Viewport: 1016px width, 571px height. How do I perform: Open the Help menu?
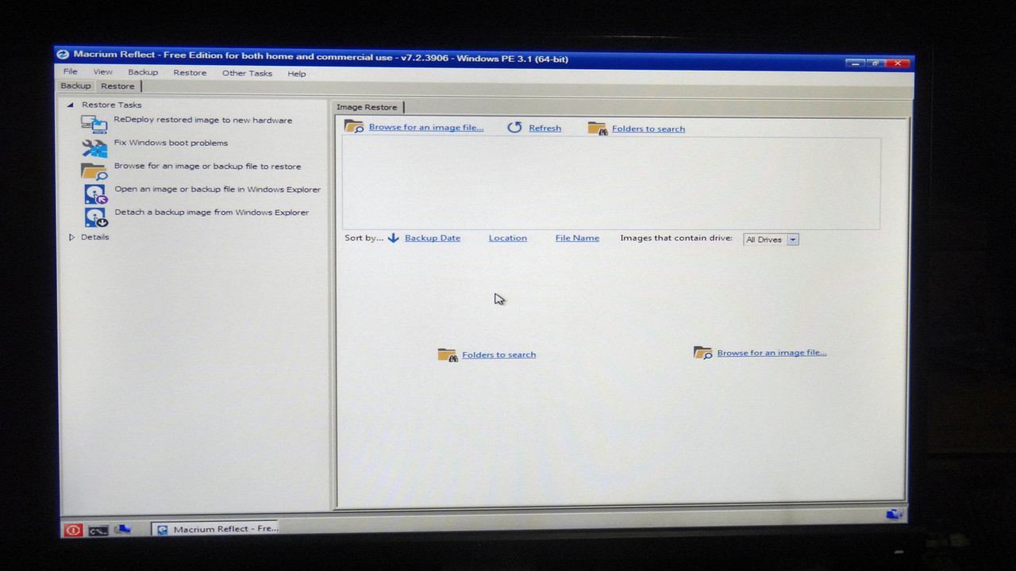tap(297, 74)
